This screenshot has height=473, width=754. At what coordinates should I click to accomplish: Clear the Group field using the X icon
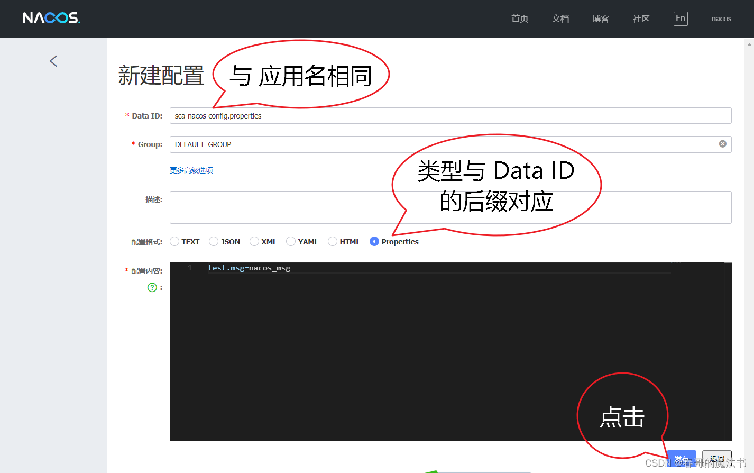click(x=722, y=143)
